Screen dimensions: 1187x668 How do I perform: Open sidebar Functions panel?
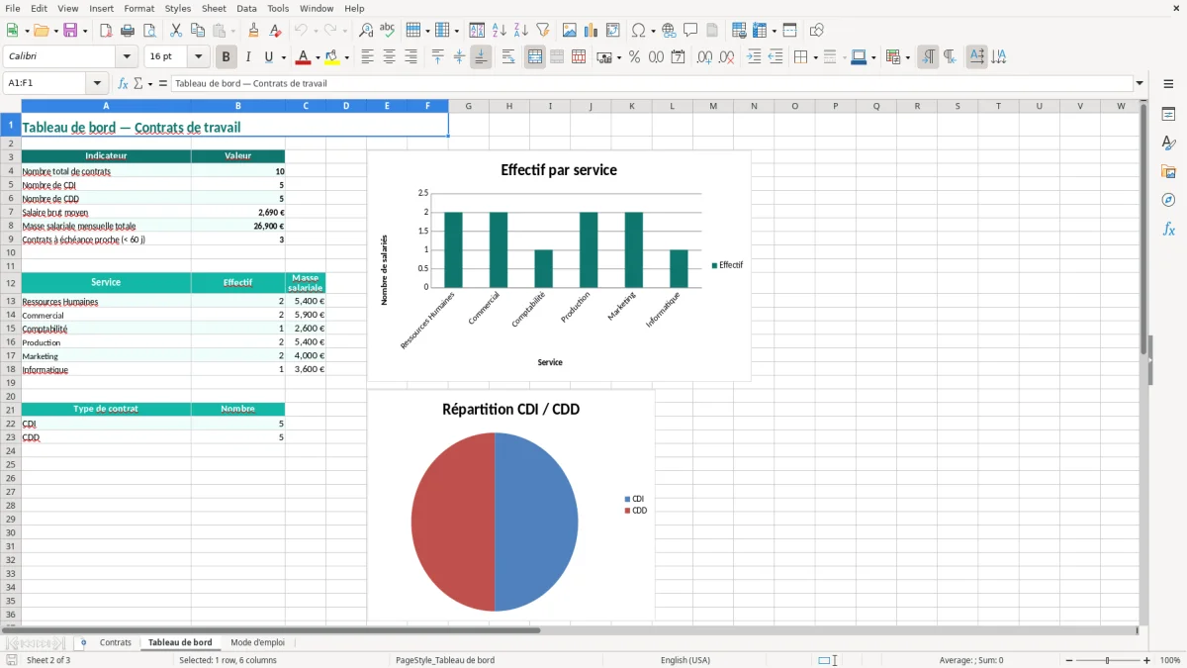tap(1168, 229)
